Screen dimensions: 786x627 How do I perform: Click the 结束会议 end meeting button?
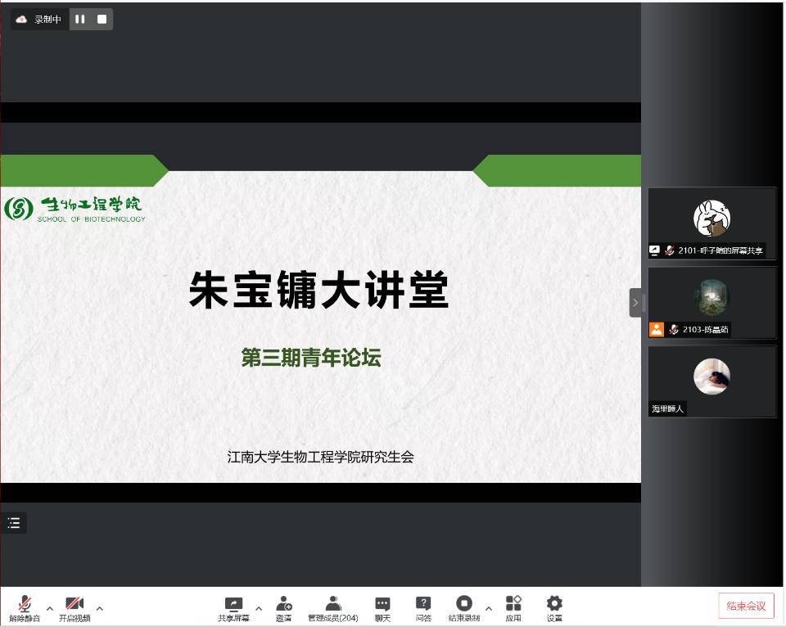[746, 606]
